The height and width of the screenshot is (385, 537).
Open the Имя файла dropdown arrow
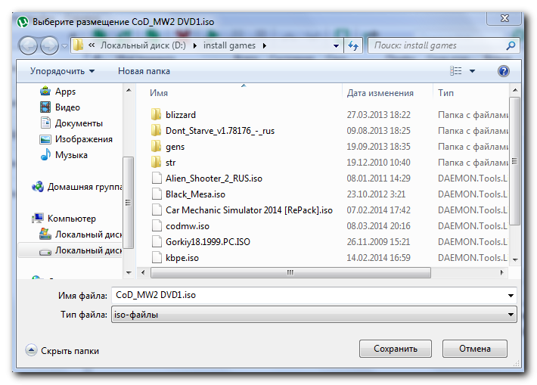(x=511, y=296)
